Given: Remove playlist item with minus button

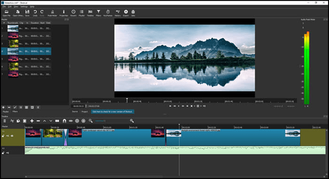Looking at the screenshot, I should click(9, 108).
